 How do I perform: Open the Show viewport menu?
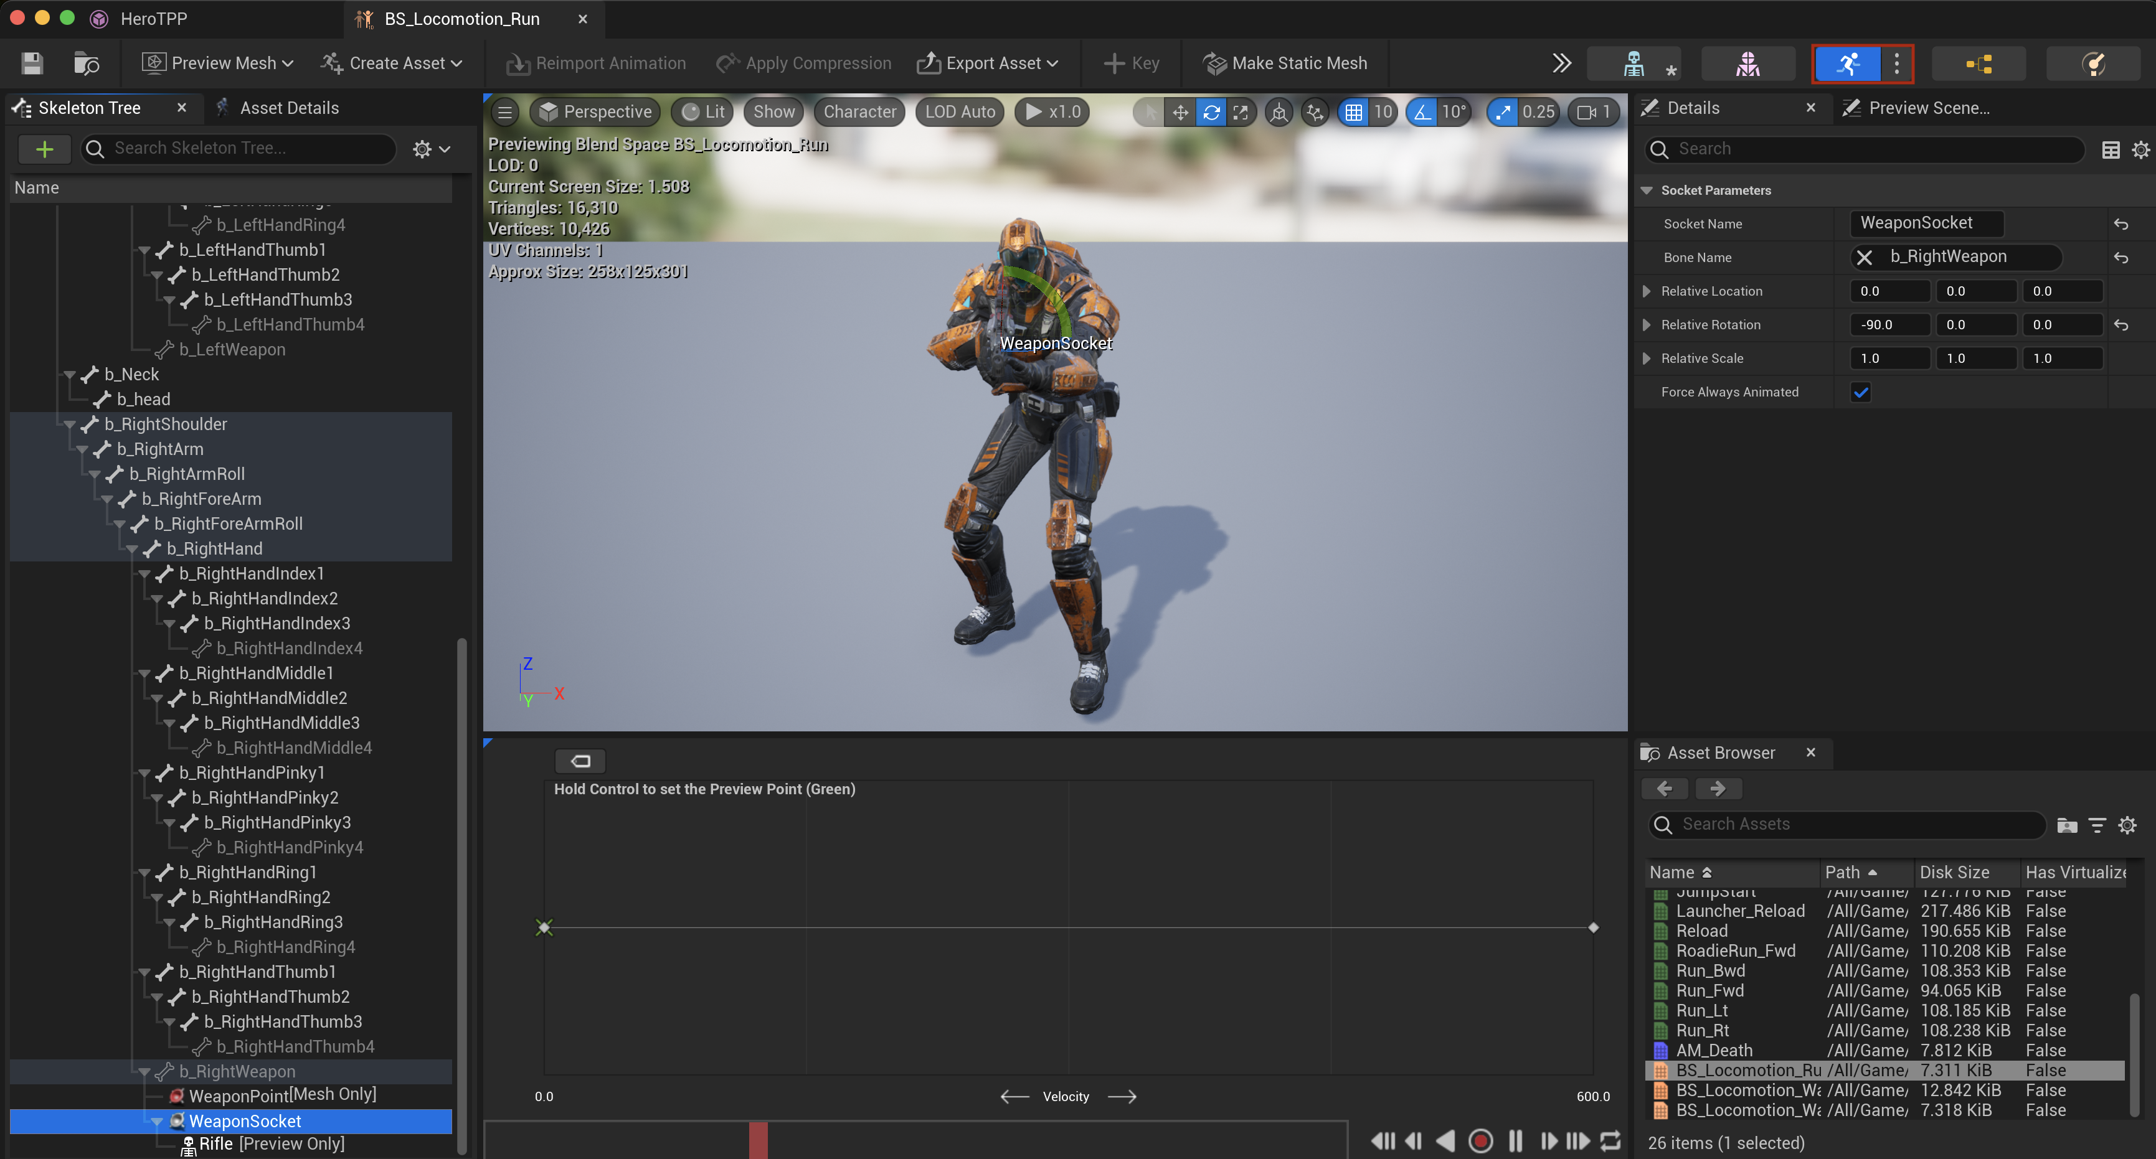tap(774, 112)
